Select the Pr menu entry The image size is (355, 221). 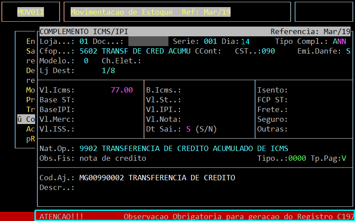(31, 100)
